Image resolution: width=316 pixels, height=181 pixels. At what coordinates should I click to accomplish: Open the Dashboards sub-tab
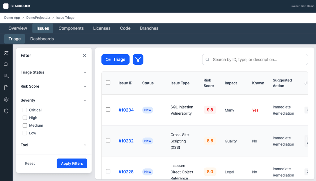[42, 39]
